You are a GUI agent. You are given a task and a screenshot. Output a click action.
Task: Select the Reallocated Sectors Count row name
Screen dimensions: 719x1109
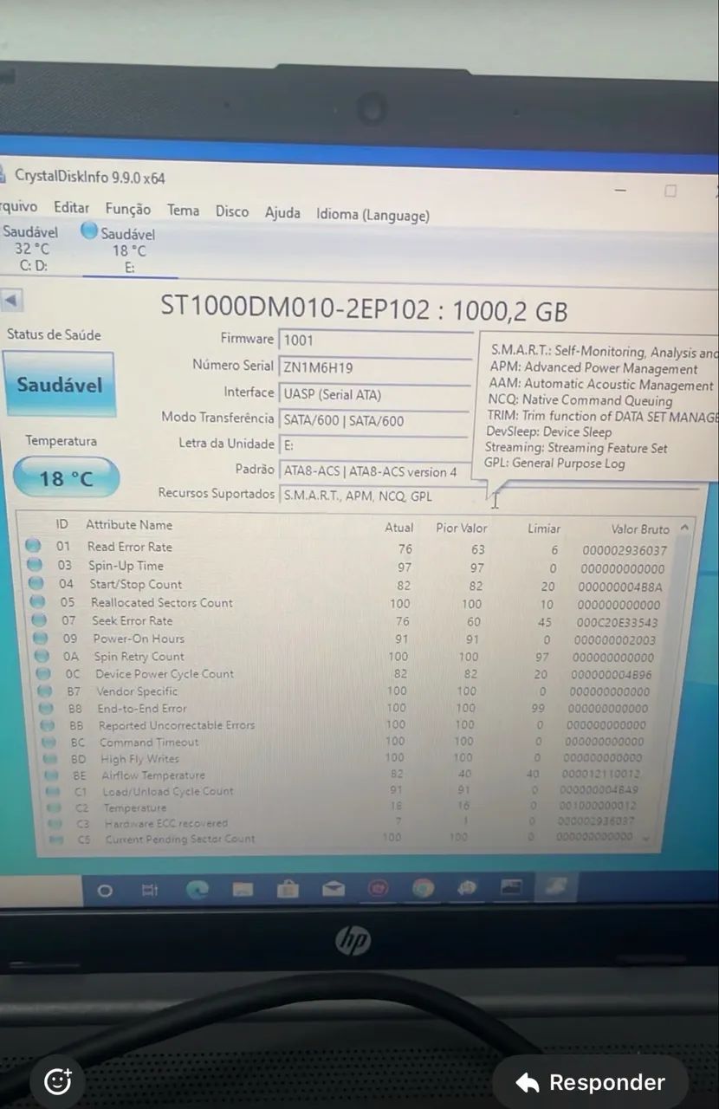click(162, 602)
